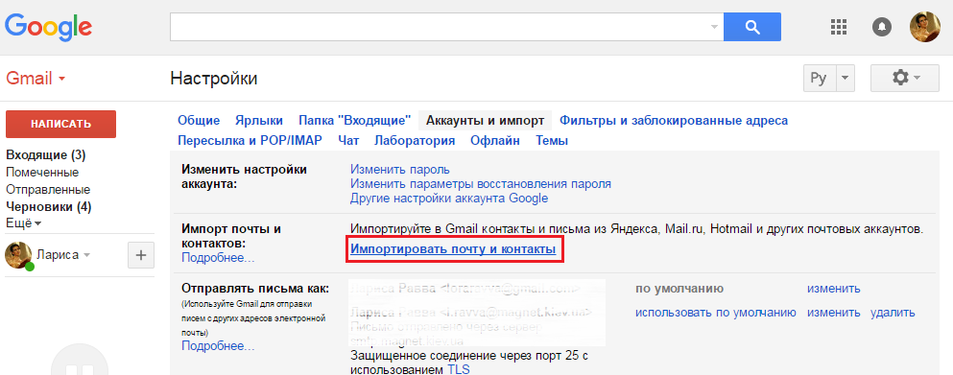
Task: Click the Google logo
Action: [x=49, y=27]
